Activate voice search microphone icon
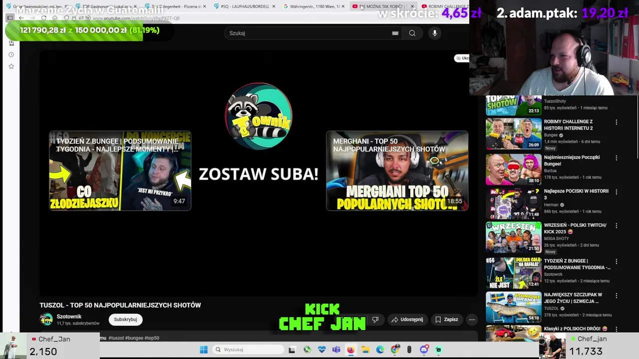This screenshot has width=639, height=359. [x=435, y=33]
